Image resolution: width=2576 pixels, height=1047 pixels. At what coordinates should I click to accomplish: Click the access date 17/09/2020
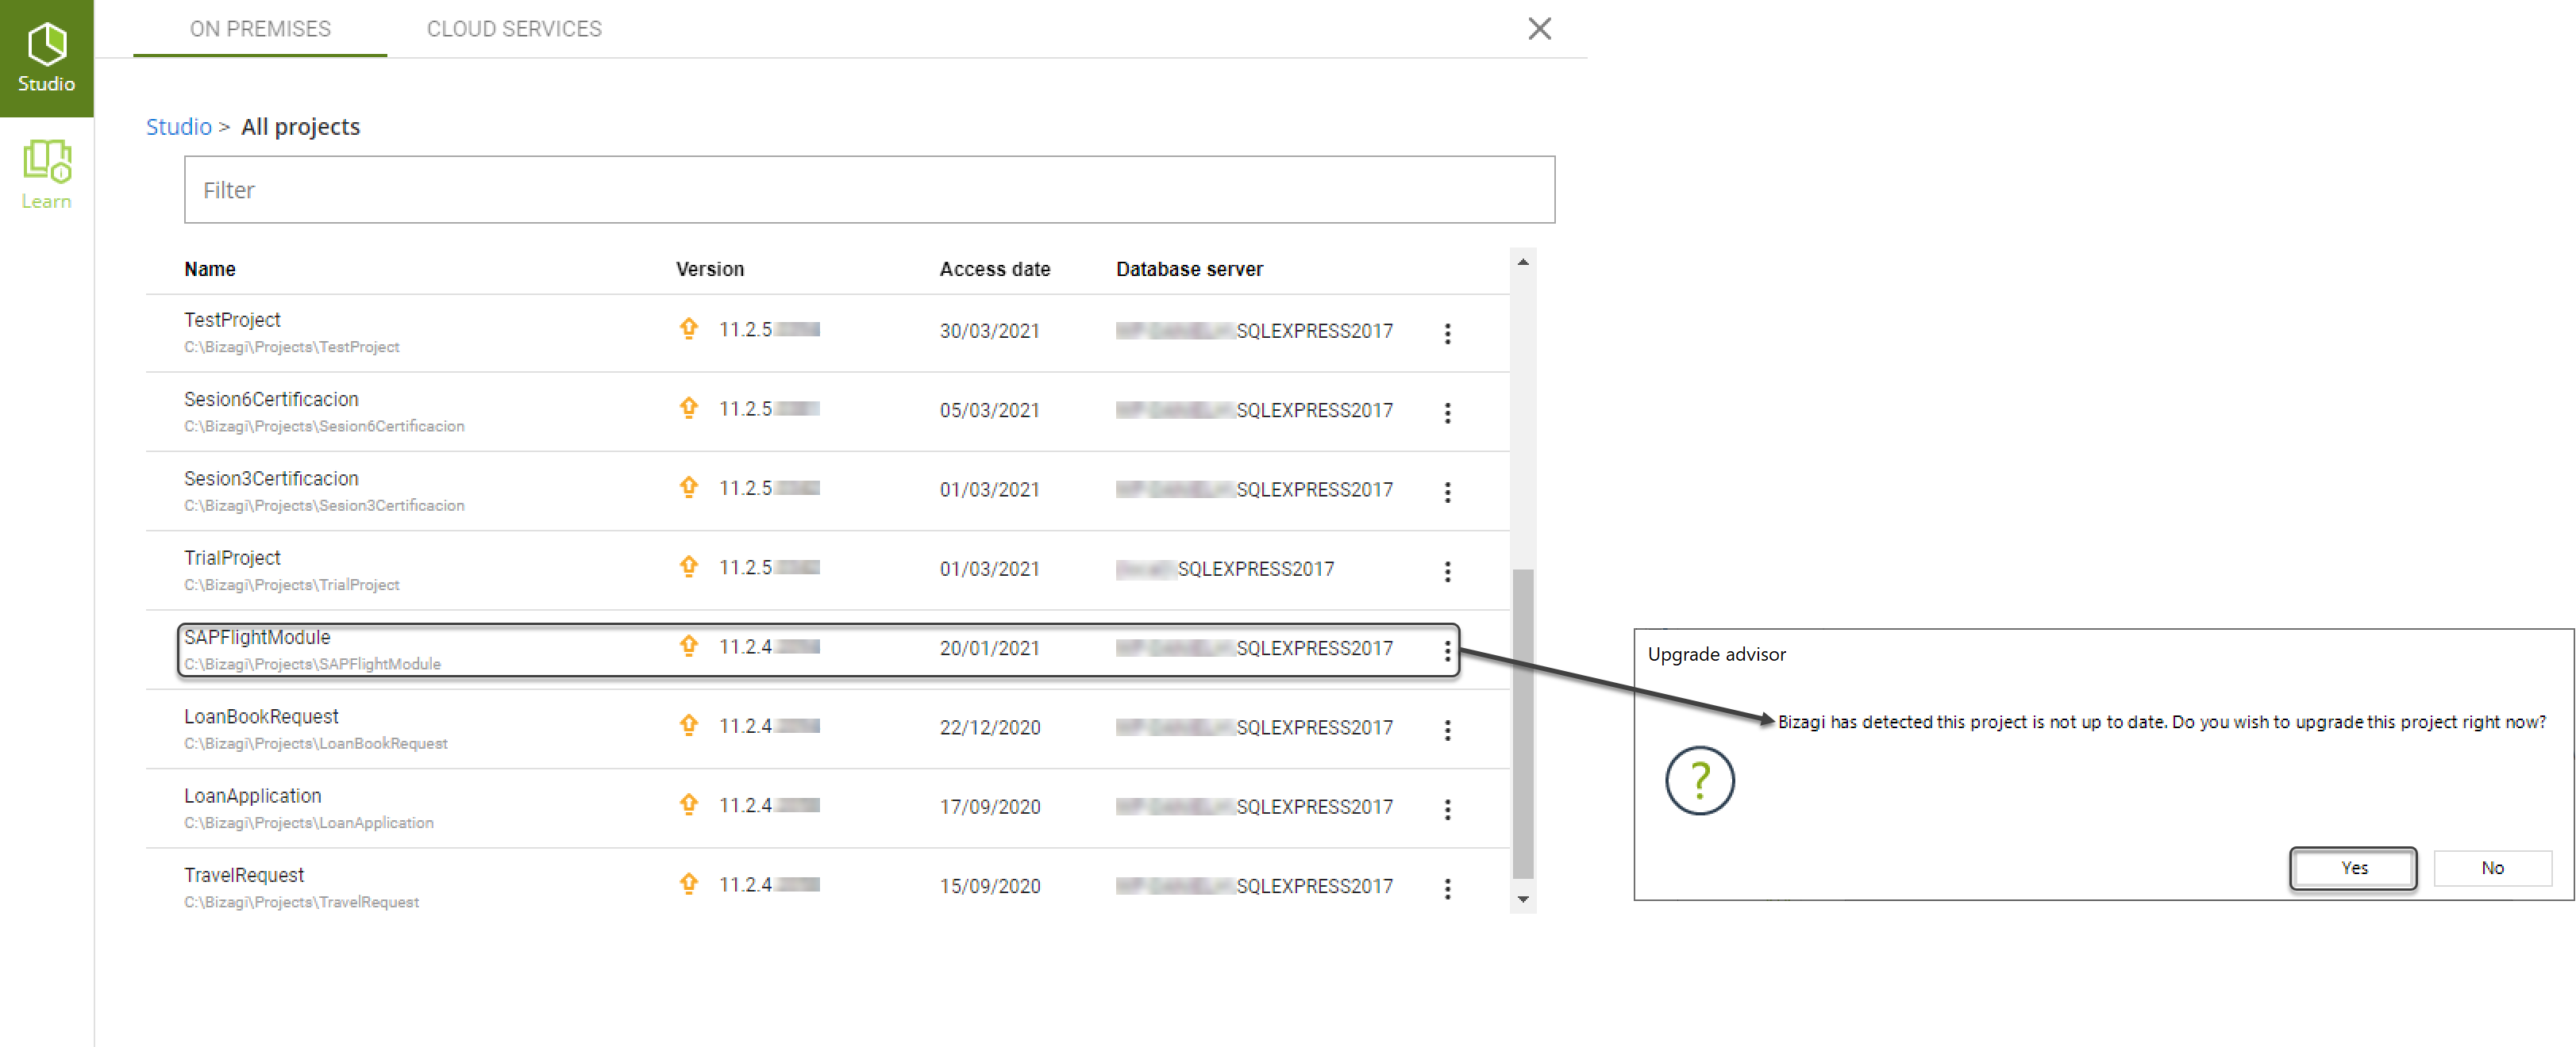pos(989,807)
